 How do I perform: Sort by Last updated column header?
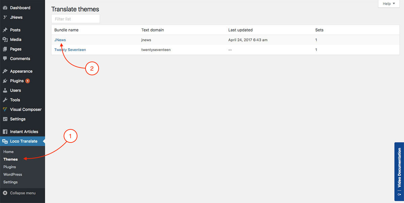[x=240, y=30]
